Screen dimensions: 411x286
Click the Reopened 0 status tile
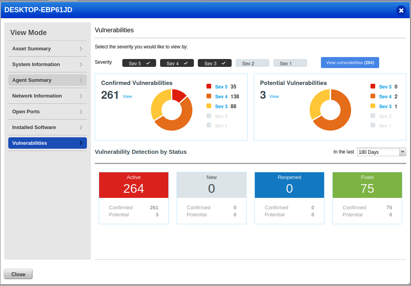(289, 185)
